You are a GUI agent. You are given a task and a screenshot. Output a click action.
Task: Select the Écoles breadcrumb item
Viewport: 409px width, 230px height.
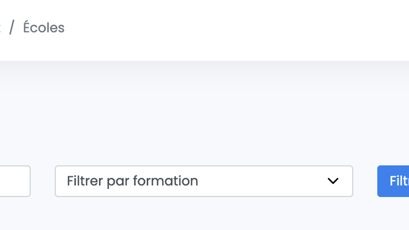click(x=44, y=28)
